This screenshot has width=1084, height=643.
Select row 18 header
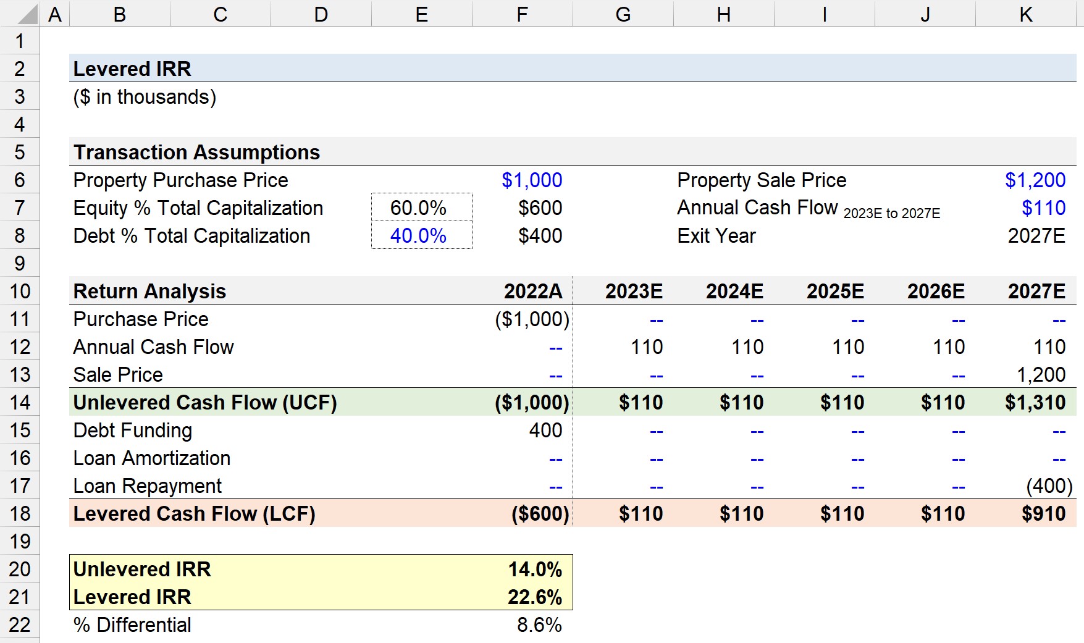coord(20,513)
